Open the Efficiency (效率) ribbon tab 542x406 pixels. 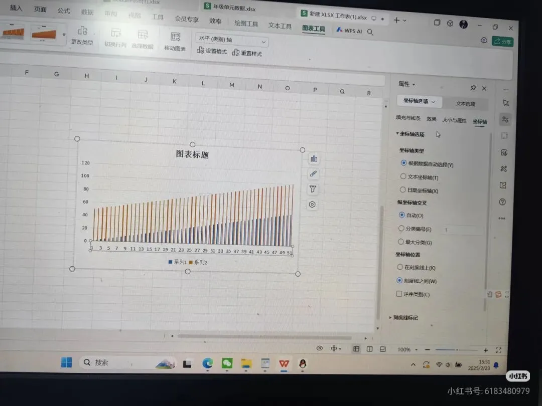coord(215,21)
